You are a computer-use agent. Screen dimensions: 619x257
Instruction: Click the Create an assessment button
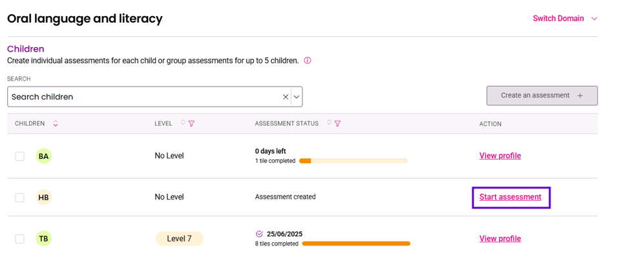[542, 96]
